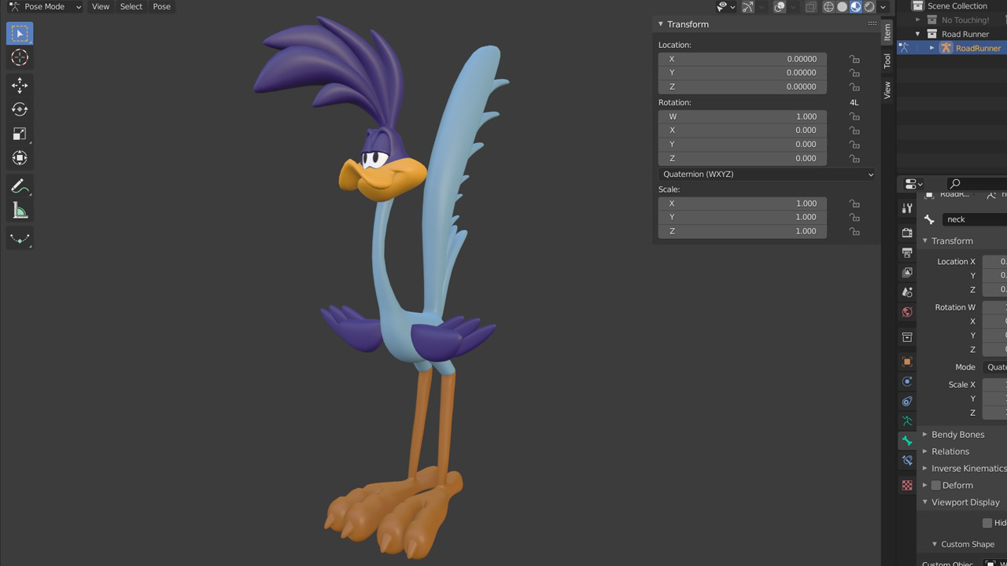Select RoadRunner armature in outliner
This screenshot has height=566, width=1007.
tap(977, 48)
